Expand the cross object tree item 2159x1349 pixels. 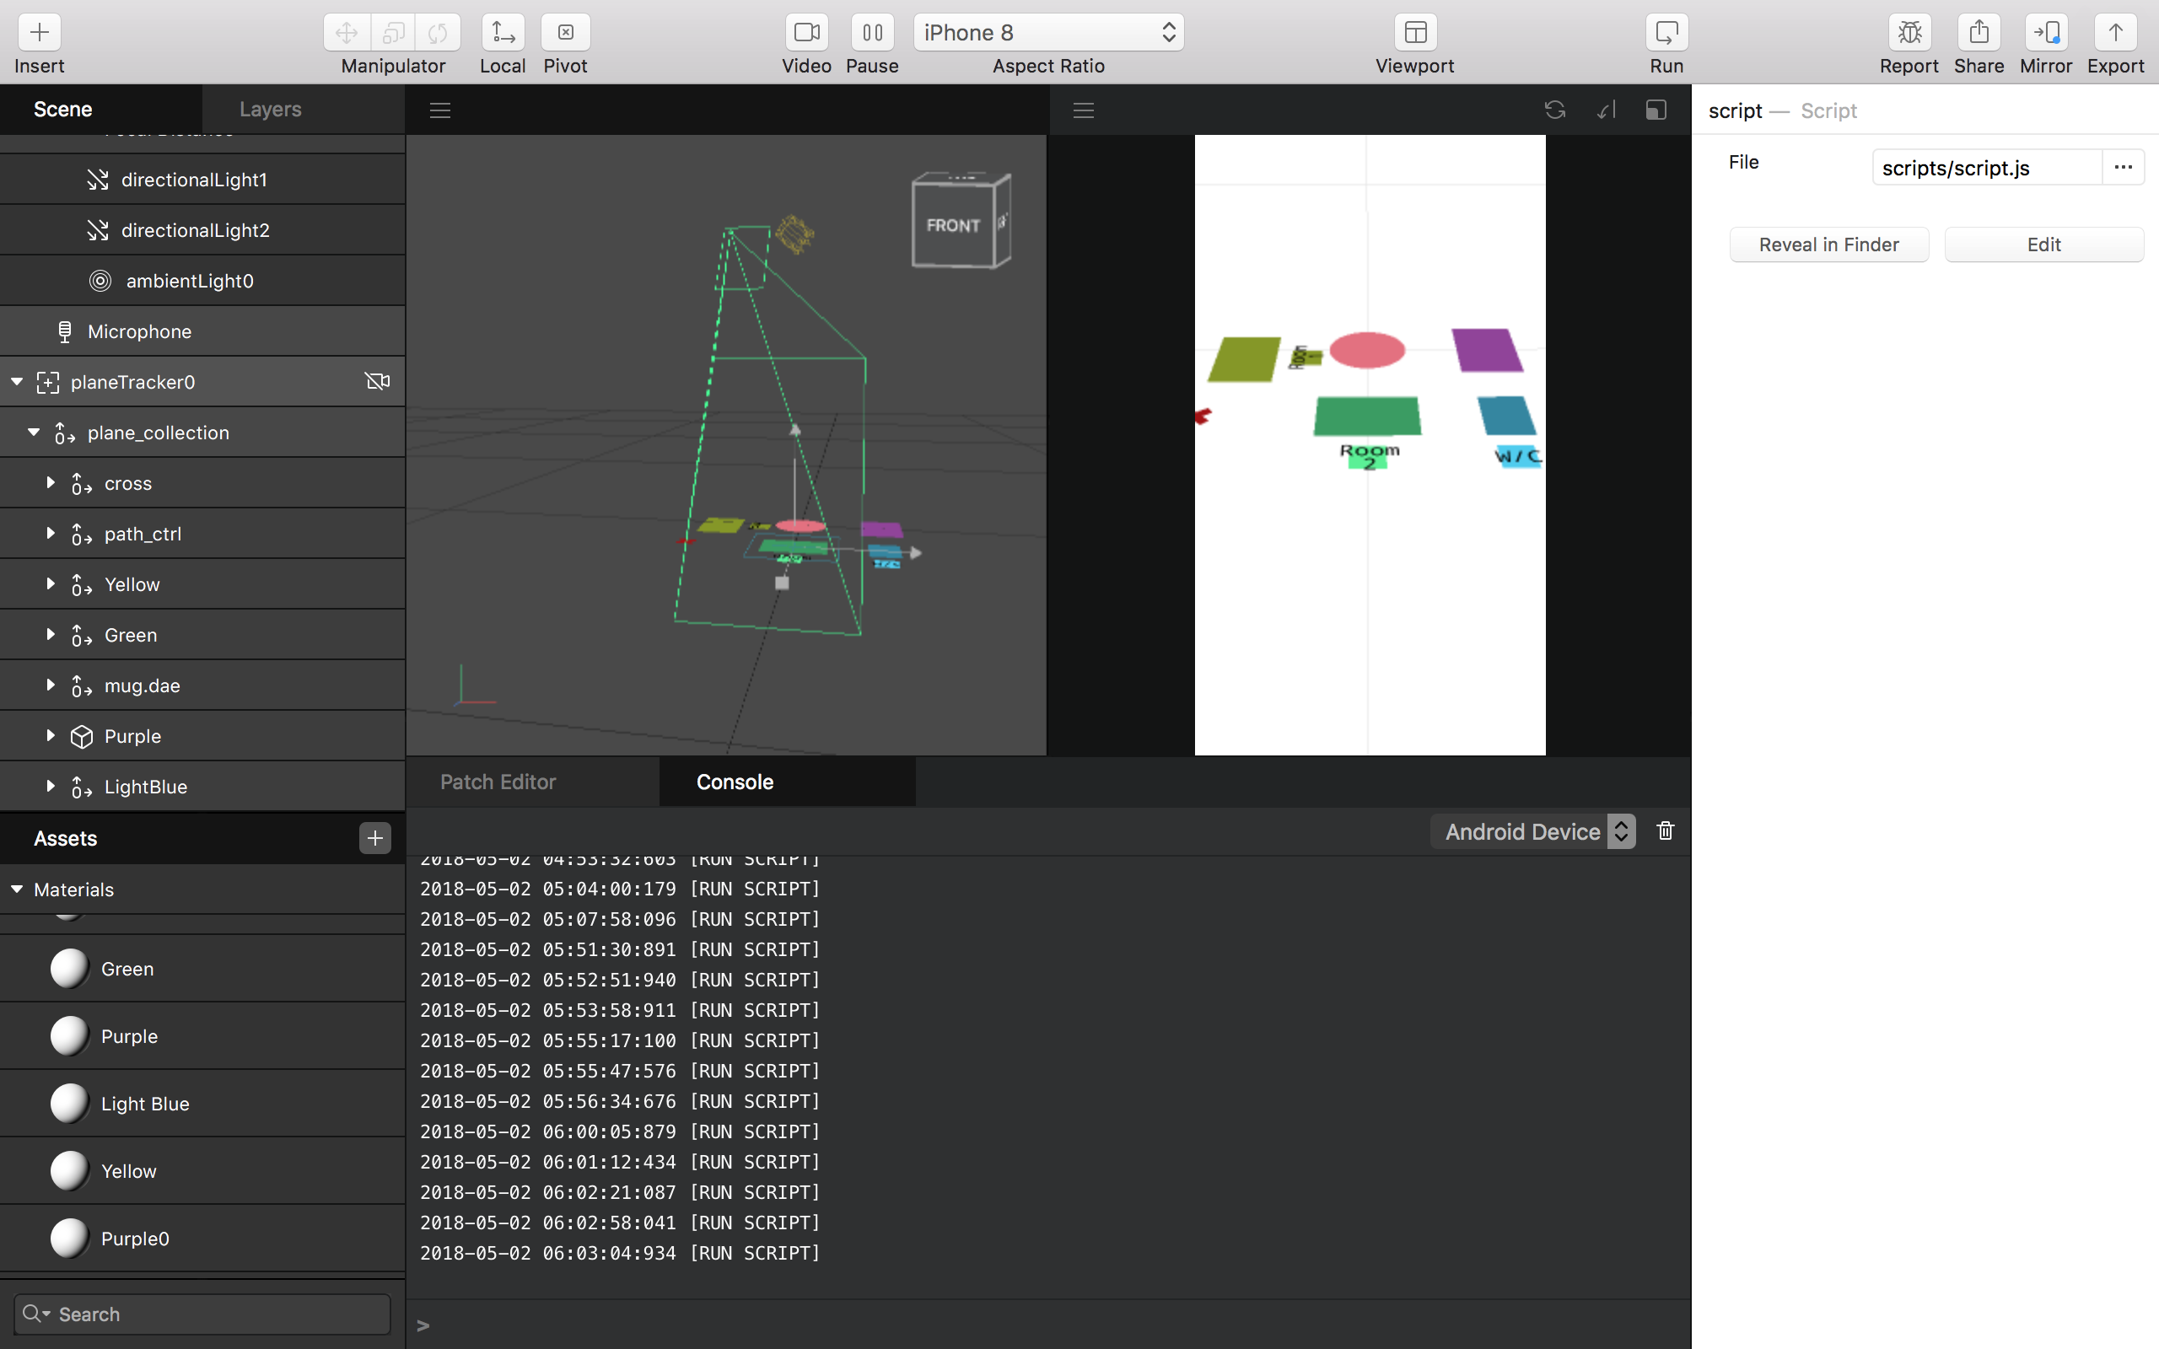point(51,482)
